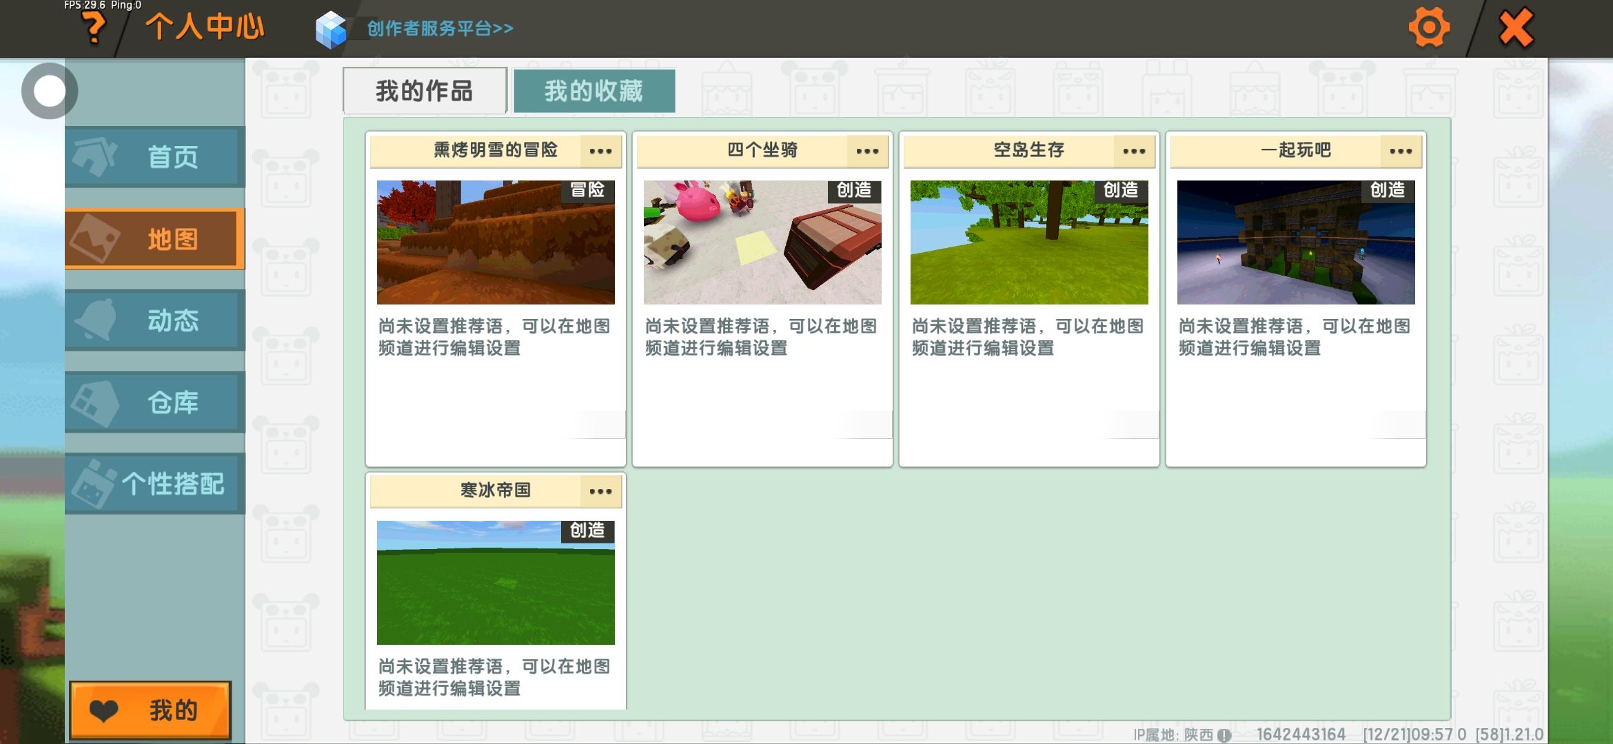The height and width of the screenshot is (744, 1613).
Task: Open the orange question mark help icon
Action: pyautogui.click(x=94, y=29)
